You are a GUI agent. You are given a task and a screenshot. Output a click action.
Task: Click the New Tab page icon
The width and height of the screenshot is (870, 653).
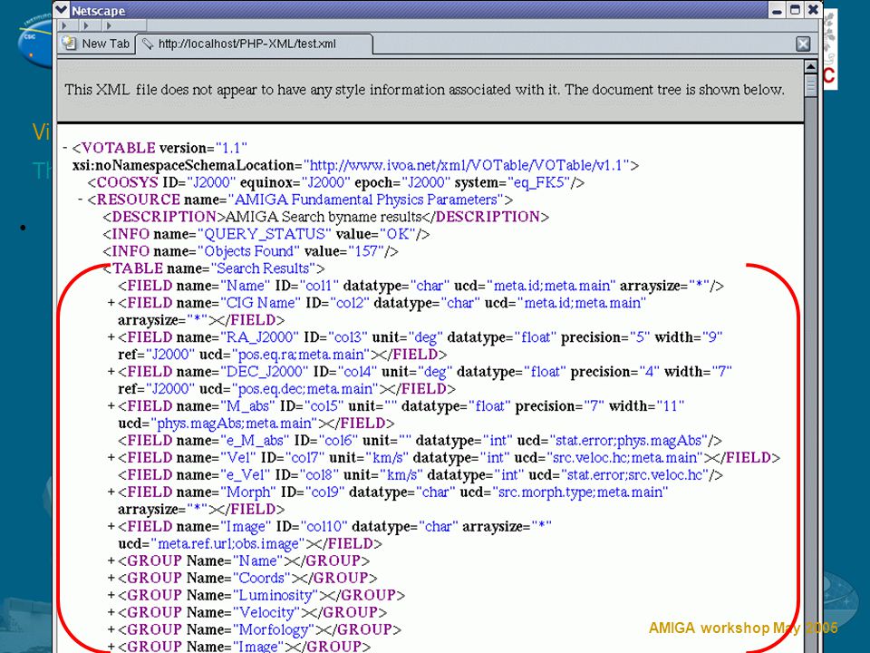click(x=69, y=44)
